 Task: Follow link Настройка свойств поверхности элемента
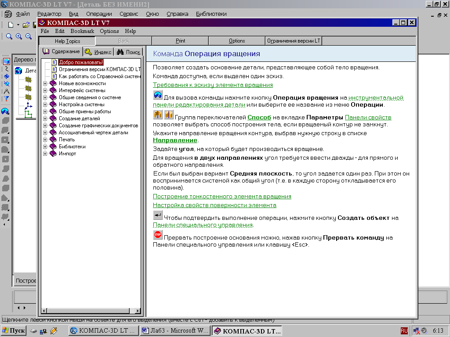point(214,205)
